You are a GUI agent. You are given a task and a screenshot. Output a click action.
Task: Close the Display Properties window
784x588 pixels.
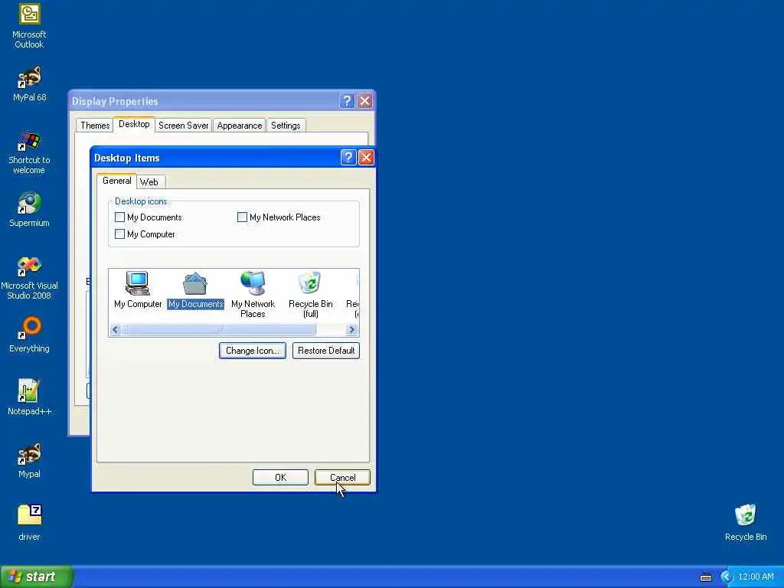click(x=365, y=101)
